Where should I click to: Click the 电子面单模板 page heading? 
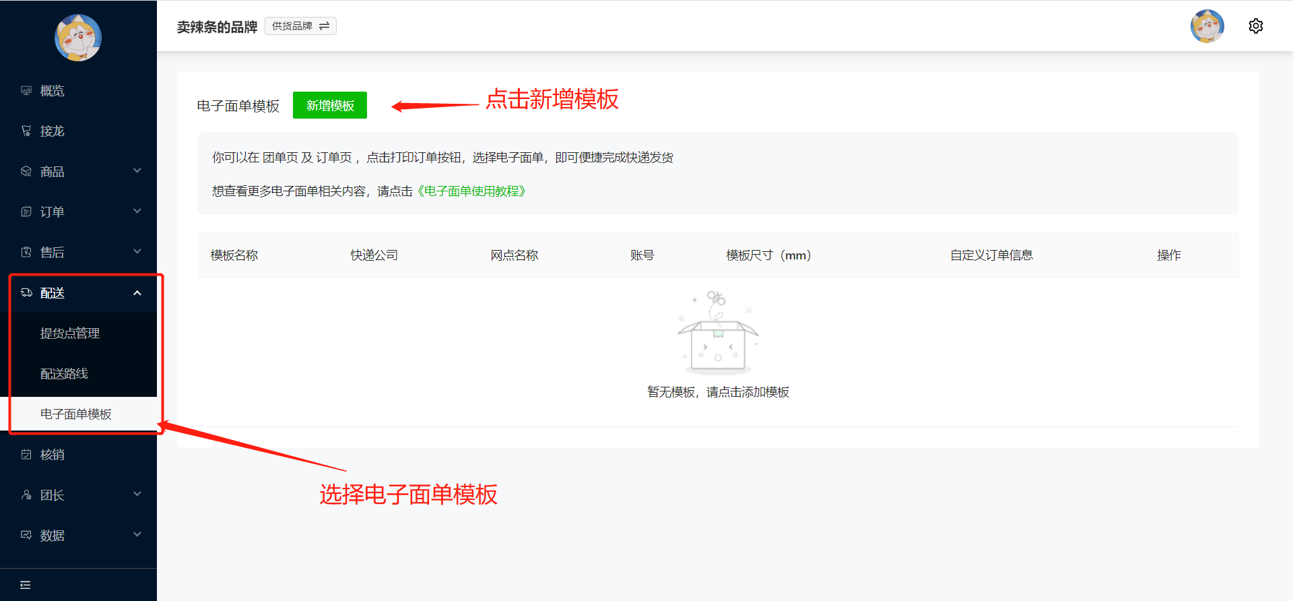(x=238, y=106)
